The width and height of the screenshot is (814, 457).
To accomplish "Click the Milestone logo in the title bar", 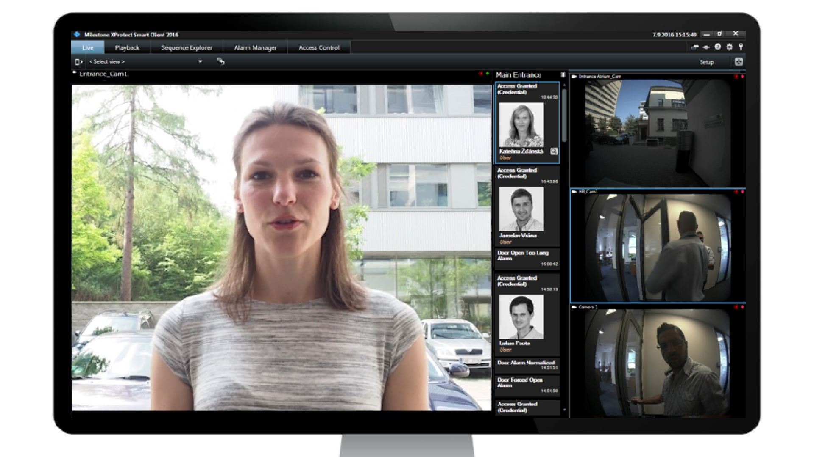I will (x=77, y=34).
